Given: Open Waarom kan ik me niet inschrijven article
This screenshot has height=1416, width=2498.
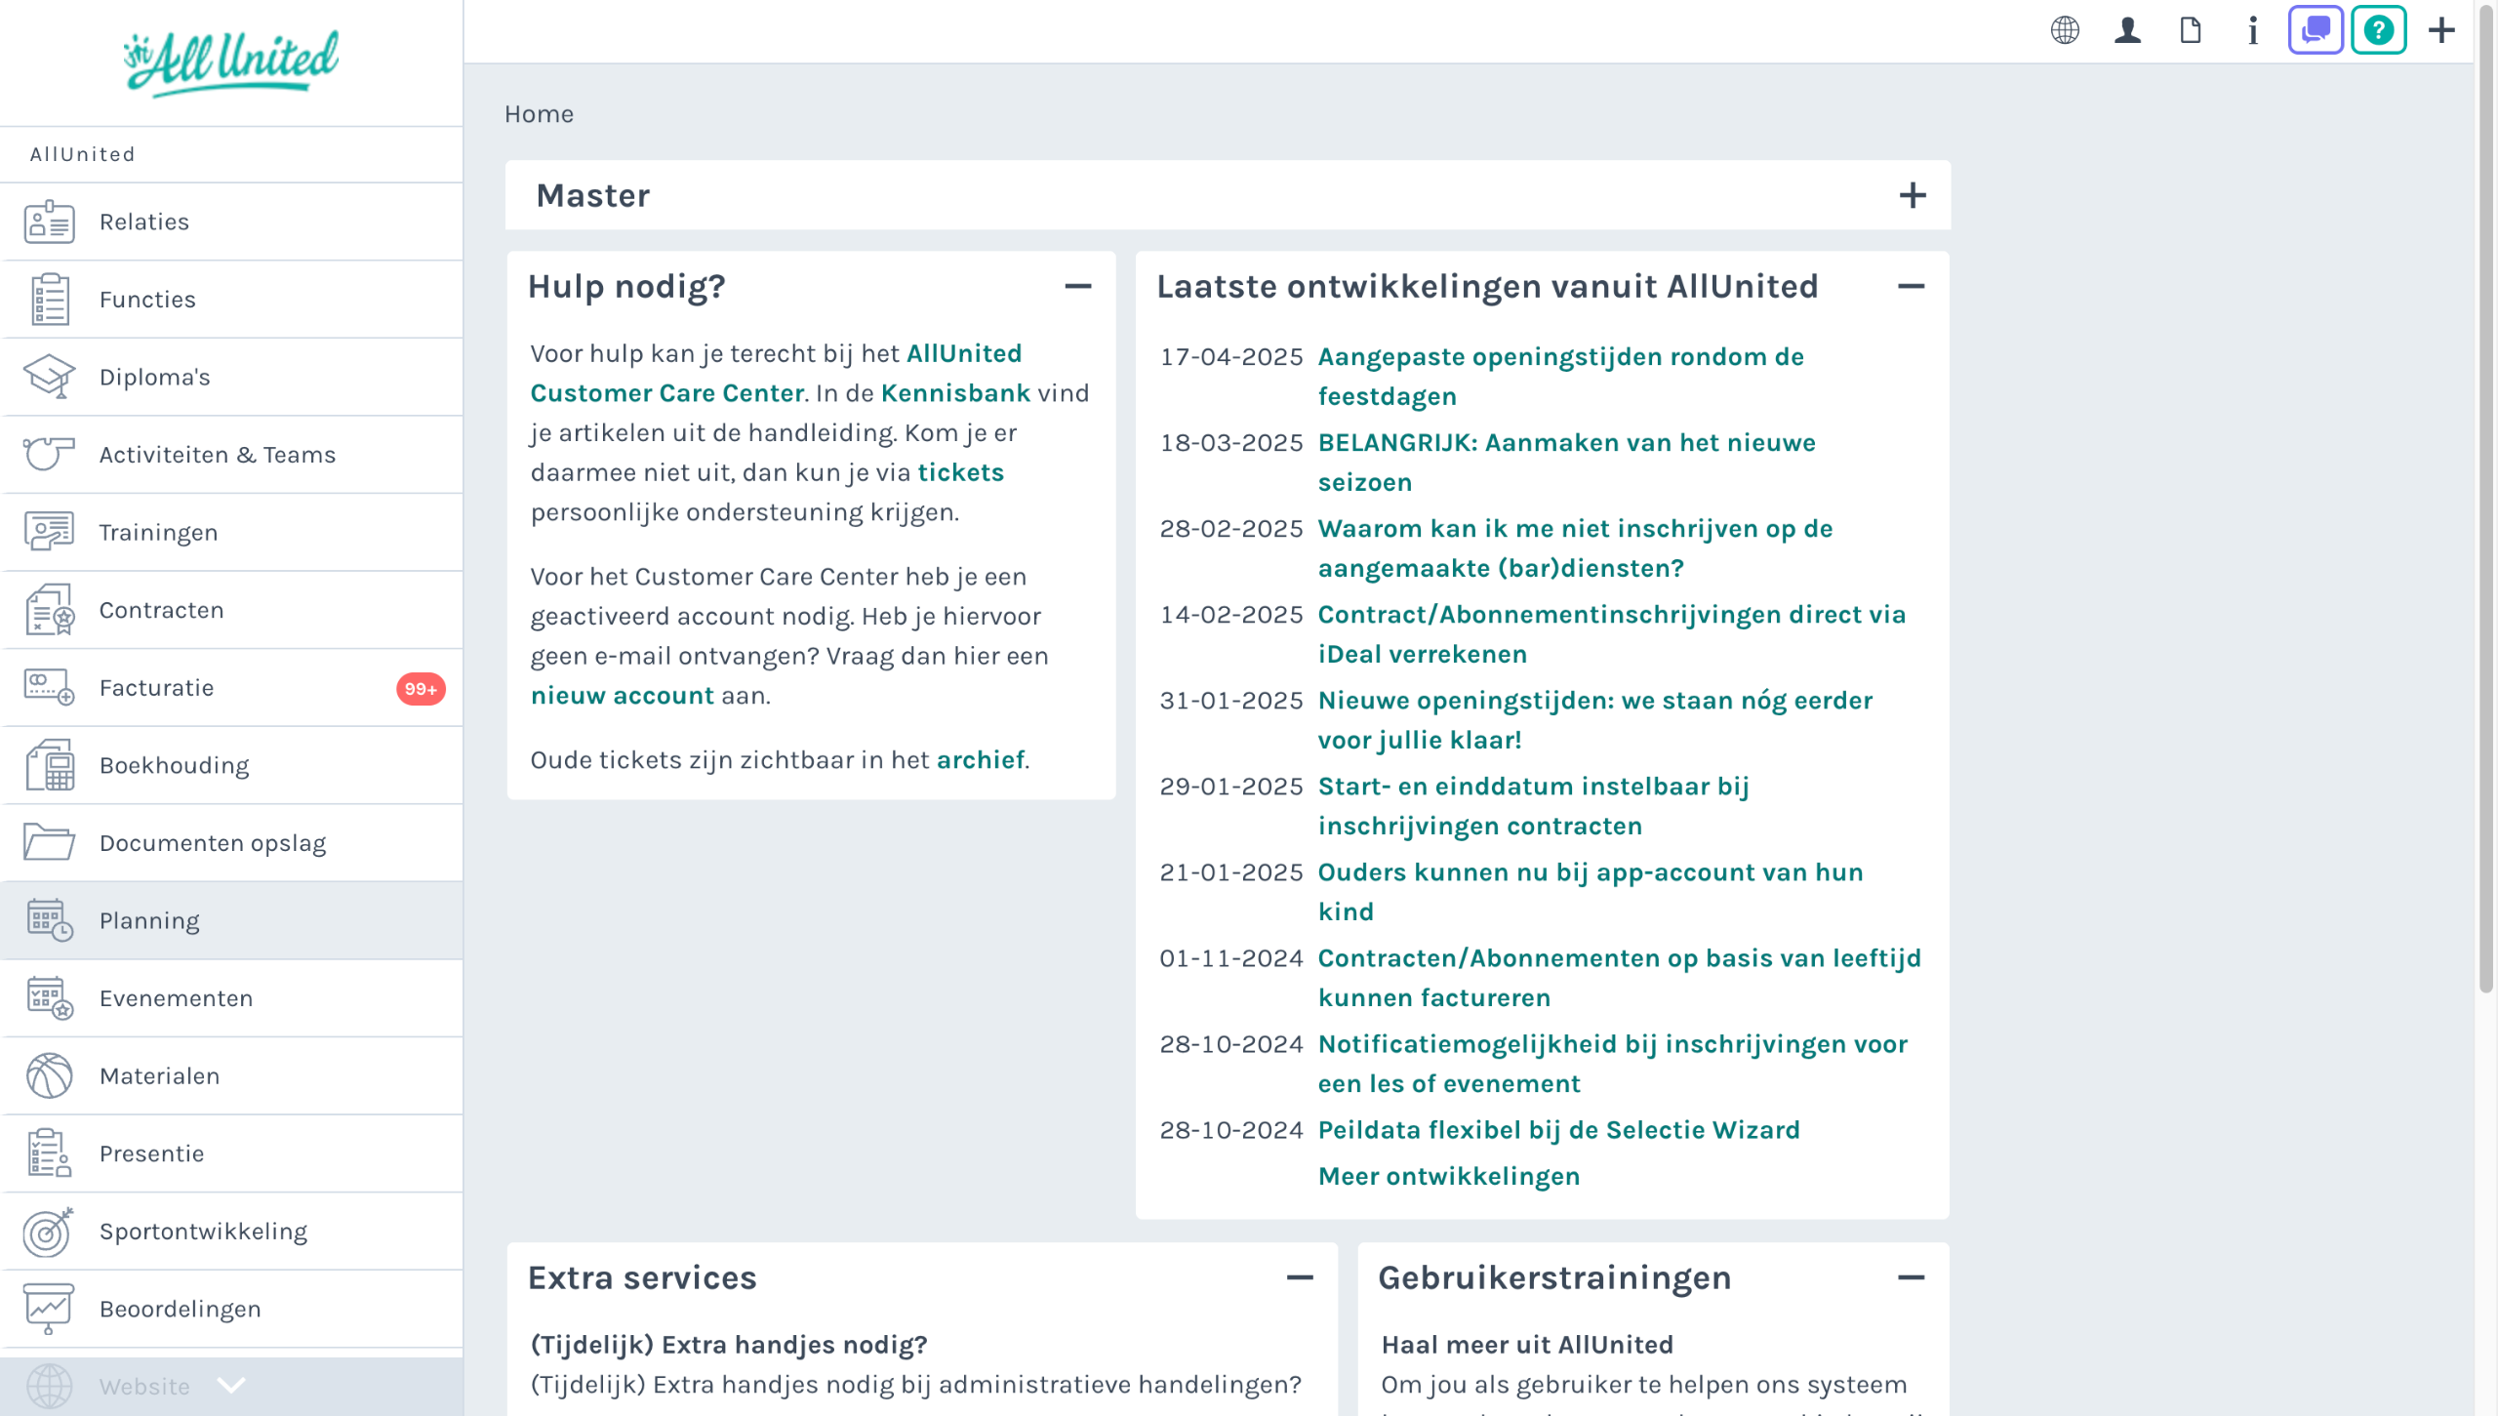Looking at the screenshot, I should pos(1576,548).
